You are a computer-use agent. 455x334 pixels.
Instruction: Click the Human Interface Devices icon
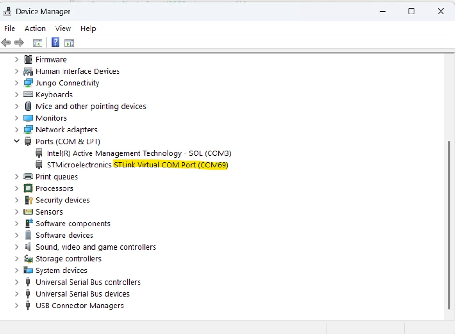coord(28,71)
